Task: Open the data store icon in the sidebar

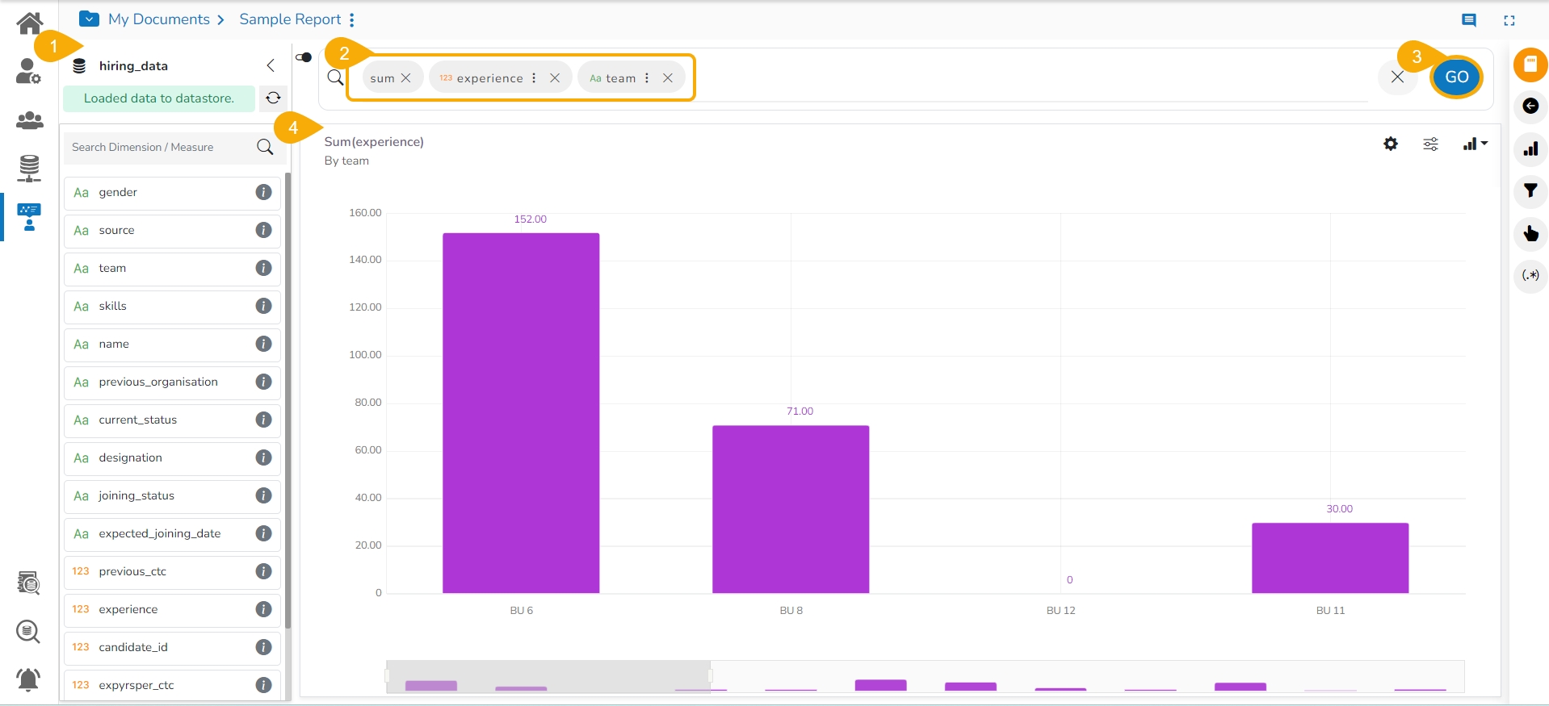Action: tap(29, 168)
